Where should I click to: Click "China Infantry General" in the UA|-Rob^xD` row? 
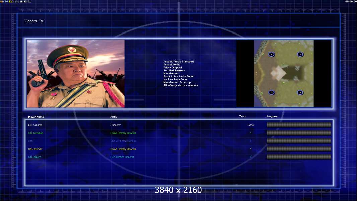point(123,149)
